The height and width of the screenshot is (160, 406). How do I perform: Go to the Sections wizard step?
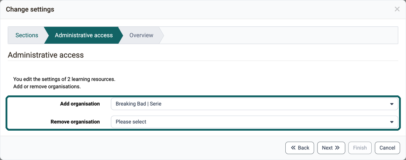click(27, 35)
